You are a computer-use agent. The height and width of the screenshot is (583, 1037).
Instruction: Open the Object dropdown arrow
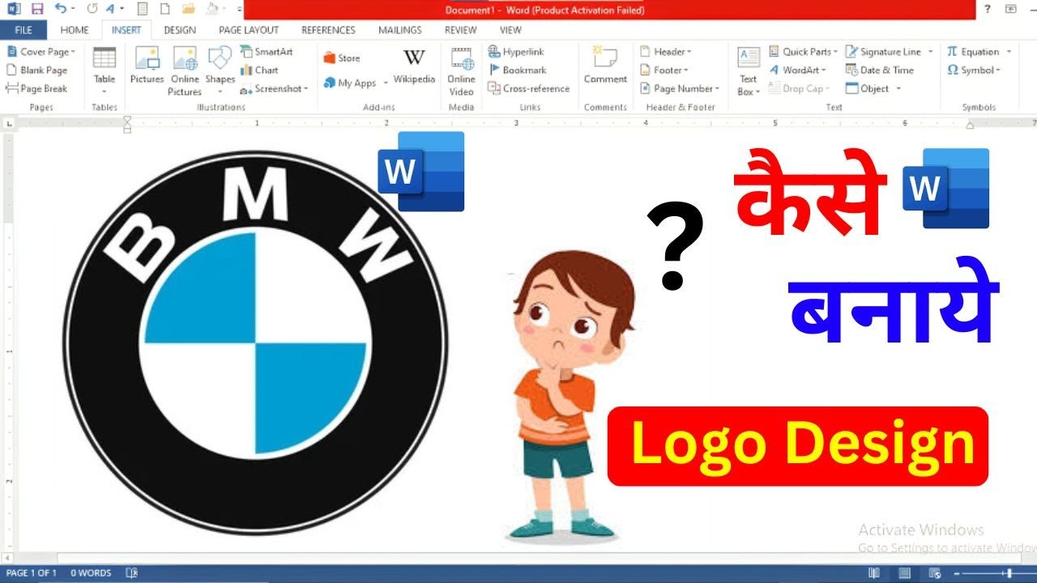point(898,89)
